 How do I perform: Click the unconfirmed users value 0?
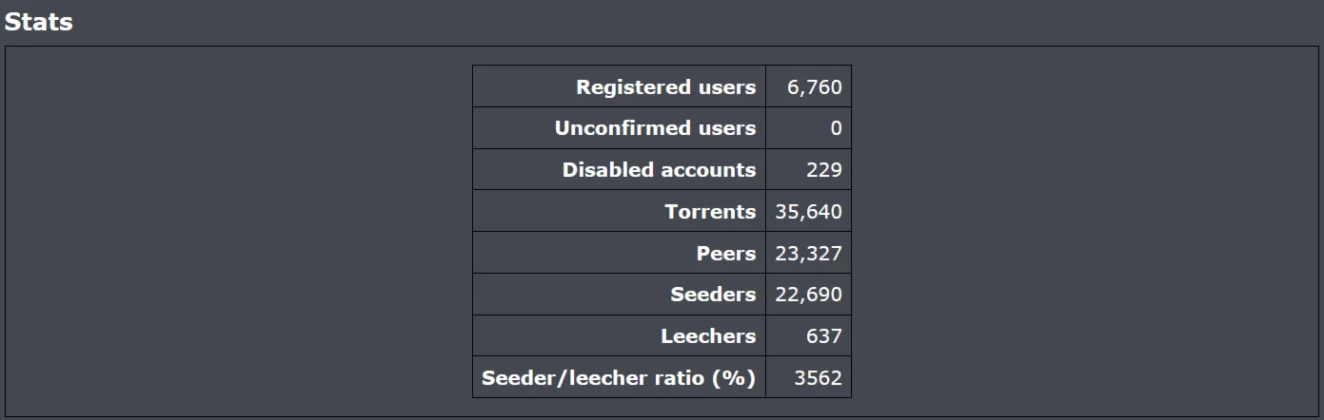836,128
